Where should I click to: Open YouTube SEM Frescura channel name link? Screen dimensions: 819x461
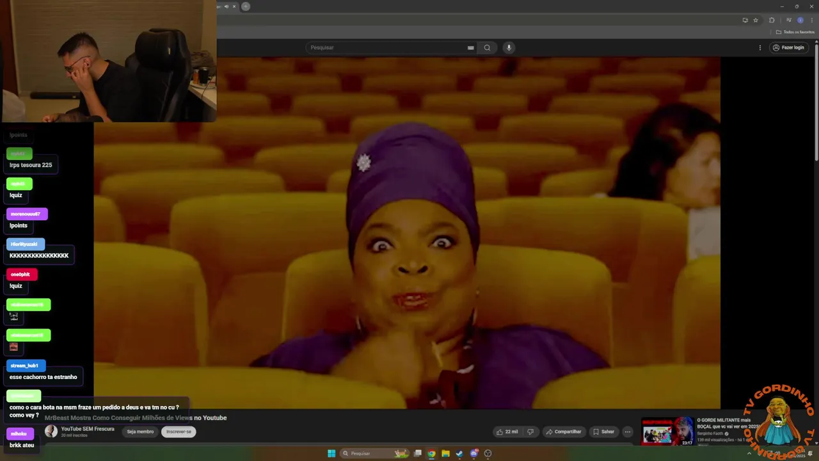pyautogui.click(x=88, y=429)
